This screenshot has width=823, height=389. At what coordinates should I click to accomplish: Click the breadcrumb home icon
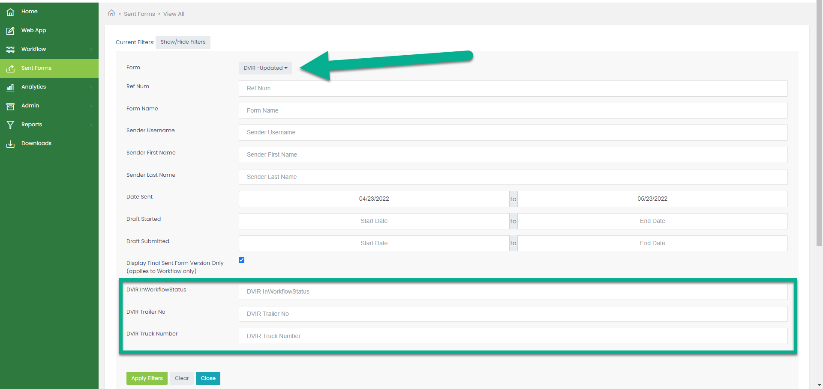pyautogui.click(x=111, y=13)
